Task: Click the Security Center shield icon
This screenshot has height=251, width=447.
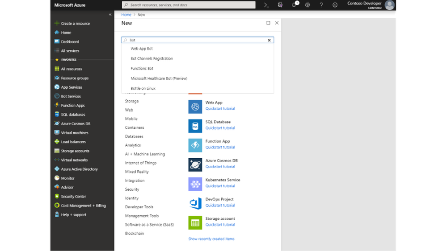Action: [x=57, y=196]
